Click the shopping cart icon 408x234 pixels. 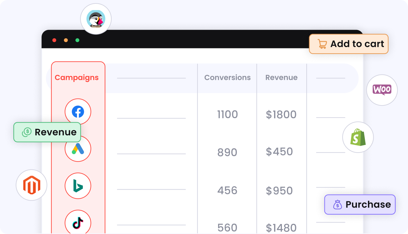(322, 44)
